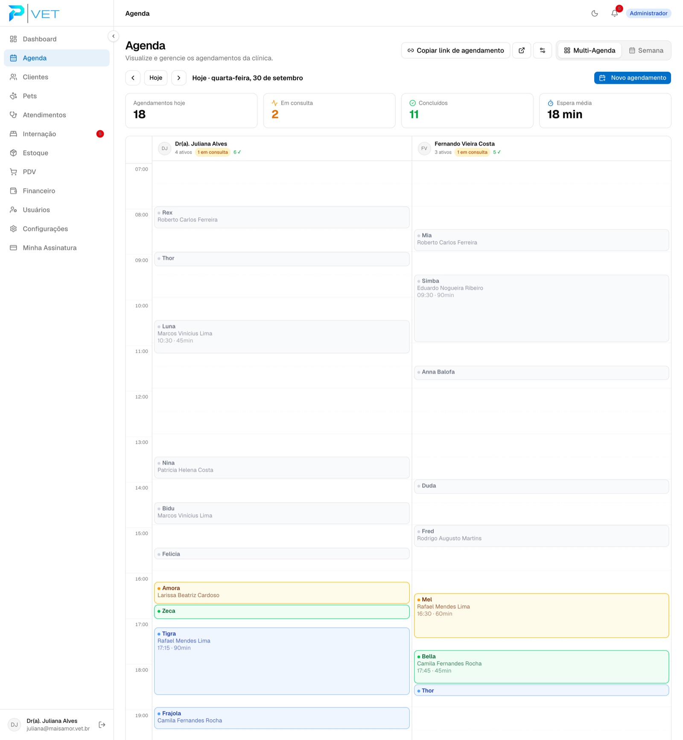Screen dimensions: 683x740
Task: Navigate to Atendimentos
Action: point(57,115)
